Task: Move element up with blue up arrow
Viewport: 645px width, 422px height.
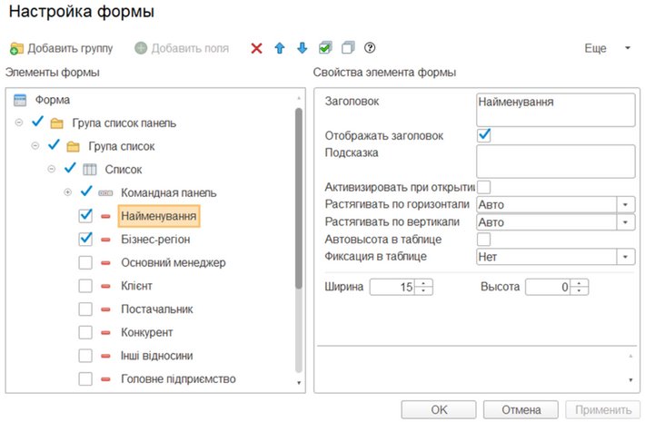Action: pyautogui.click(x=280, y=48)
